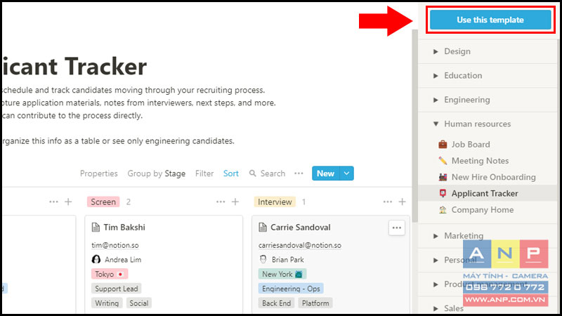Expand the Education category
The width and height of the screenshot is (562, 316).
pyautogui.click(x=436, y=76)
